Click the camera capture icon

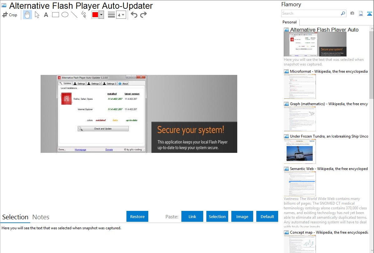[352, 13]
